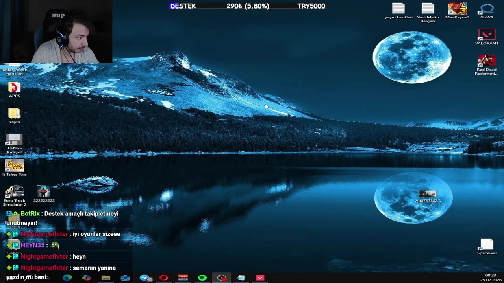
Task: Open Microsoft Edge from the taskbar
Action: [67, 277]
